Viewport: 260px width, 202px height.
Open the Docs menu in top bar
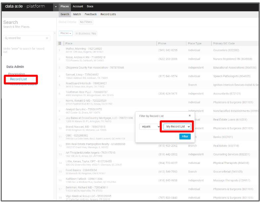90,6
